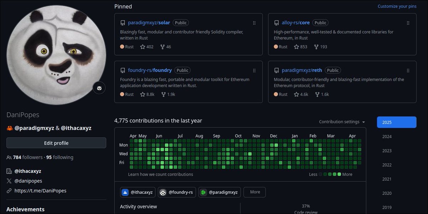Click the Activity overview heading
The width and height of the screenshot is (428, 214).
[x=138, y=207]
